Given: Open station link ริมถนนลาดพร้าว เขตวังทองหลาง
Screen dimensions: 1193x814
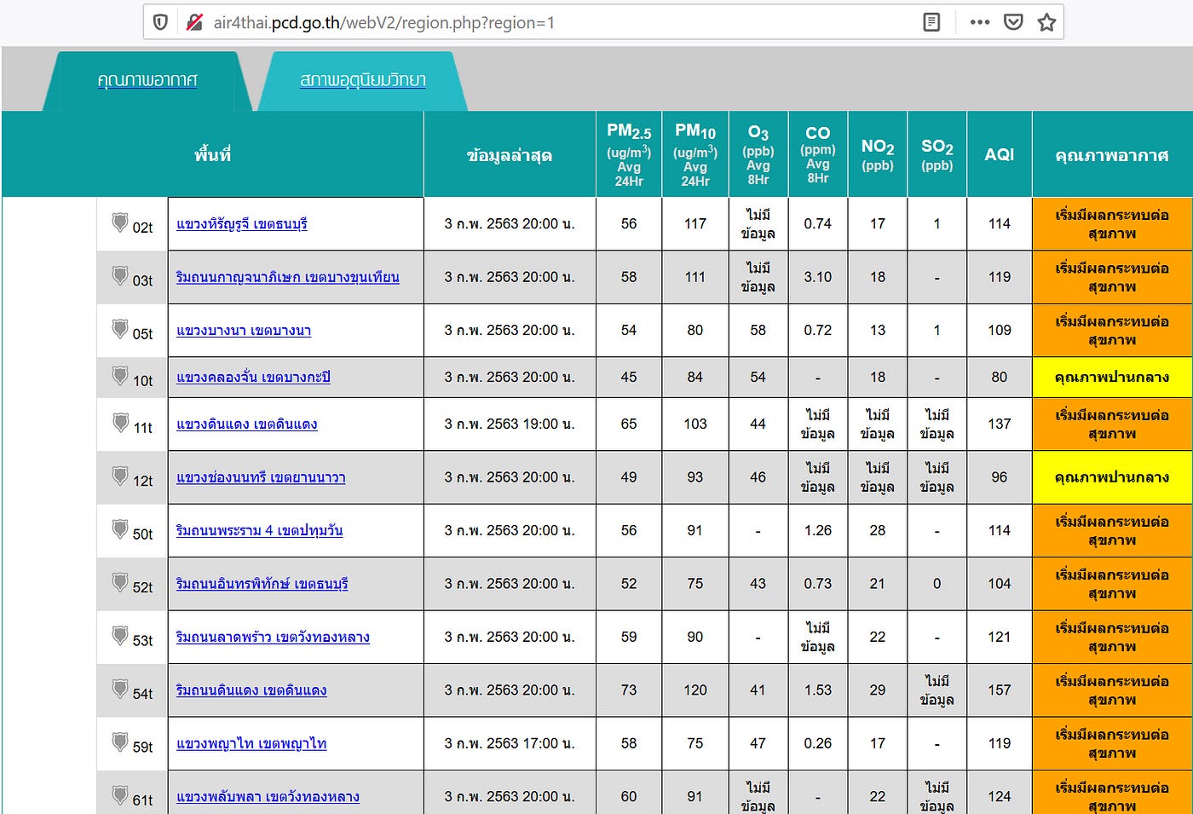Looking at the screenshot, I should coord(273,638).
